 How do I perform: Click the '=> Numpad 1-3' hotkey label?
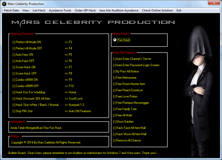75,105
